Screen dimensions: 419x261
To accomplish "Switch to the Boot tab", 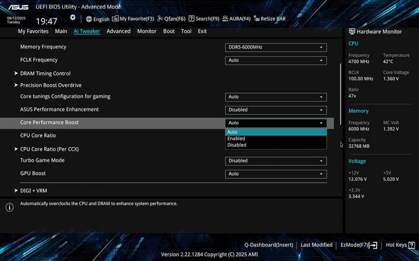I will click(168, 31).
